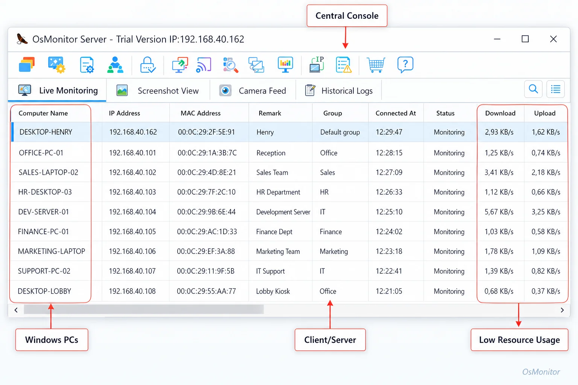Viewport: 578px width, 385px height.
Task: Click the IP laptop toolbar icon
Action: pyautogui.click(x=316, y=64)
